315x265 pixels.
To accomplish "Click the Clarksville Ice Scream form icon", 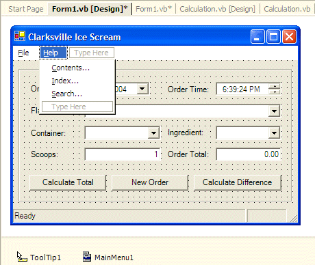I will [20, 36].
